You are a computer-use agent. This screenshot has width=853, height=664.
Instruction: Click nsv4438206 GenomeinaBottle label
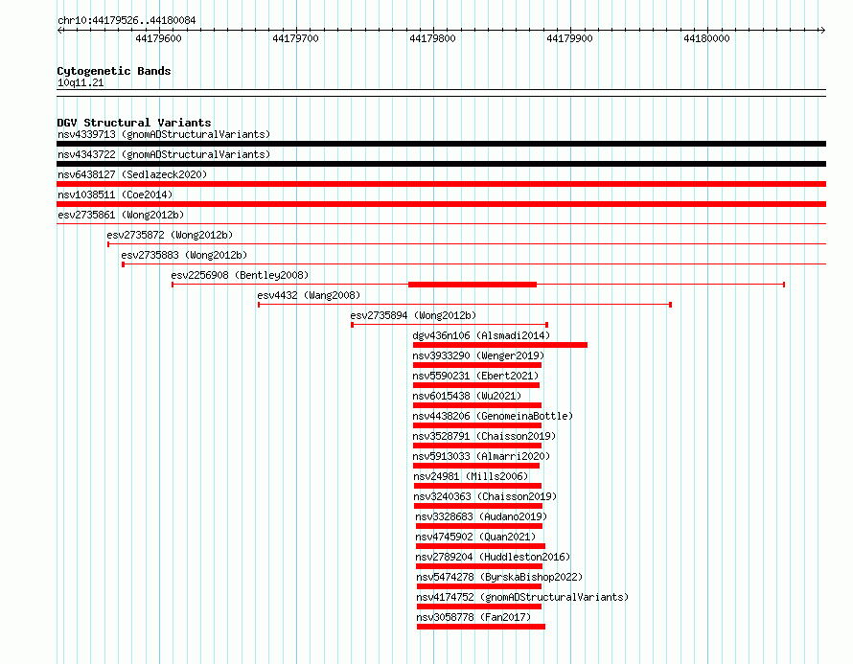pos(493,416)
